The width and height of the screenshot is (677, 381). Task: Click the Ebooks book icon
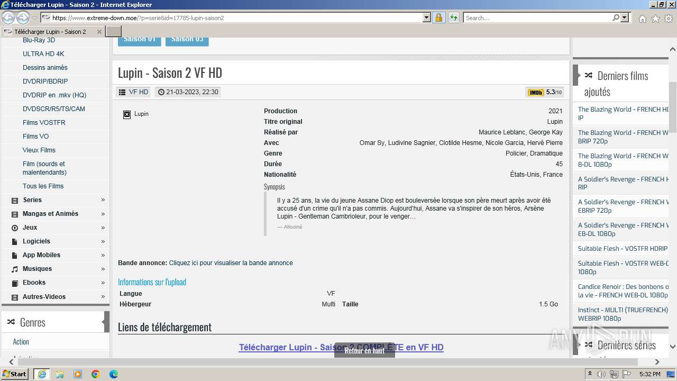pos(15,283)
